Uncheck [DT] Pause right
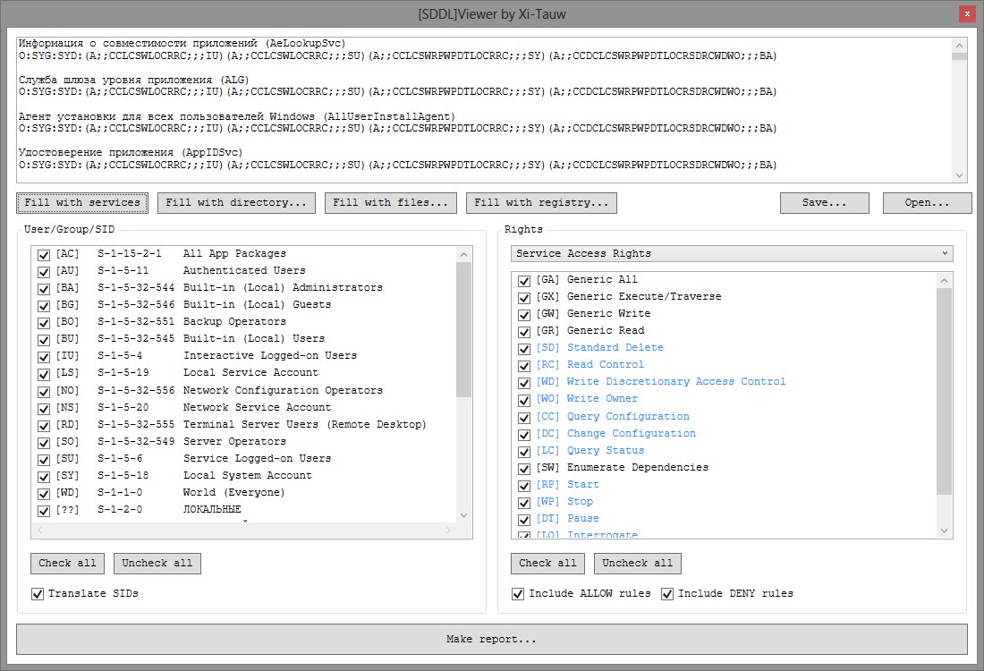The width and height of the screenshot is (984, 671). tap(524, 519)
